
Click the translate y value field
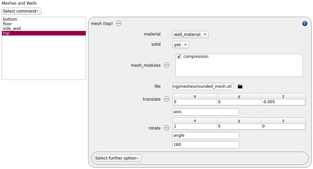coord(239,102)
